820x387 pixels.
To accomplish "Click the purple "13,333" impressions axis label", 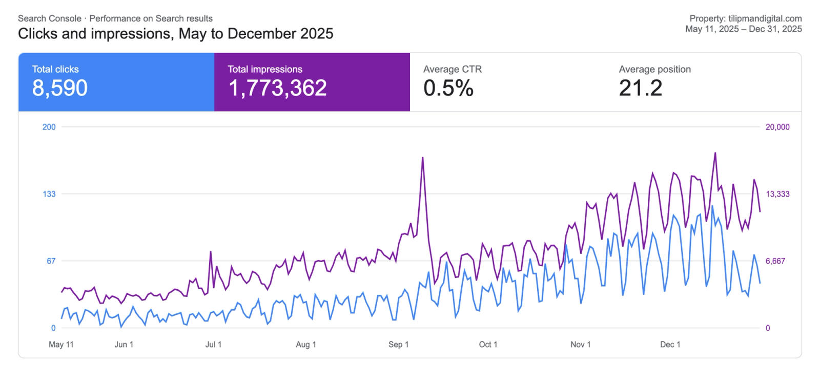I will coord(777,194).
